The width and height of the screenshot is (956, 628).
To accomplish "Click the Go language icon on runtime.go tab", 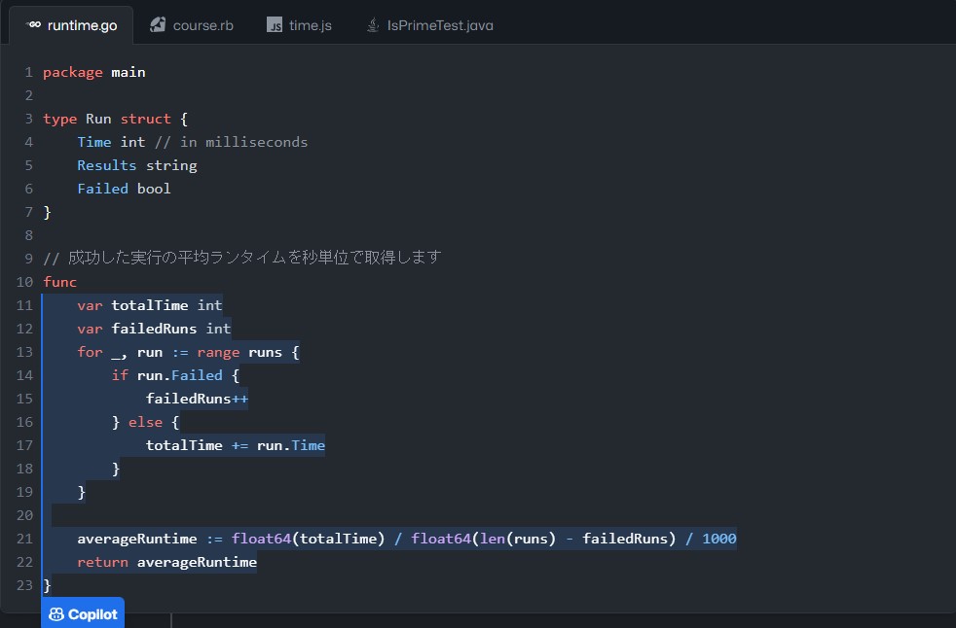I will tap(34, 26).
